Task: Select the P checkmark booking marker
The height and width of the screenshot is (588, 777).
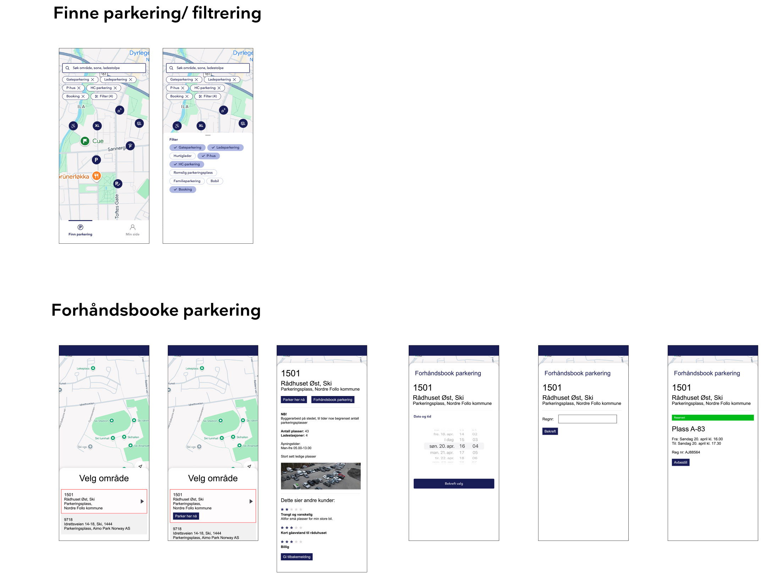Action: tap(117, 183)
